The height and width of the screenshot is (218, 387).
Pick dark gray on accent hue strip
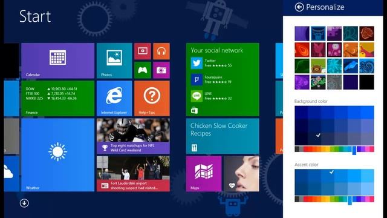coord(297,199)
